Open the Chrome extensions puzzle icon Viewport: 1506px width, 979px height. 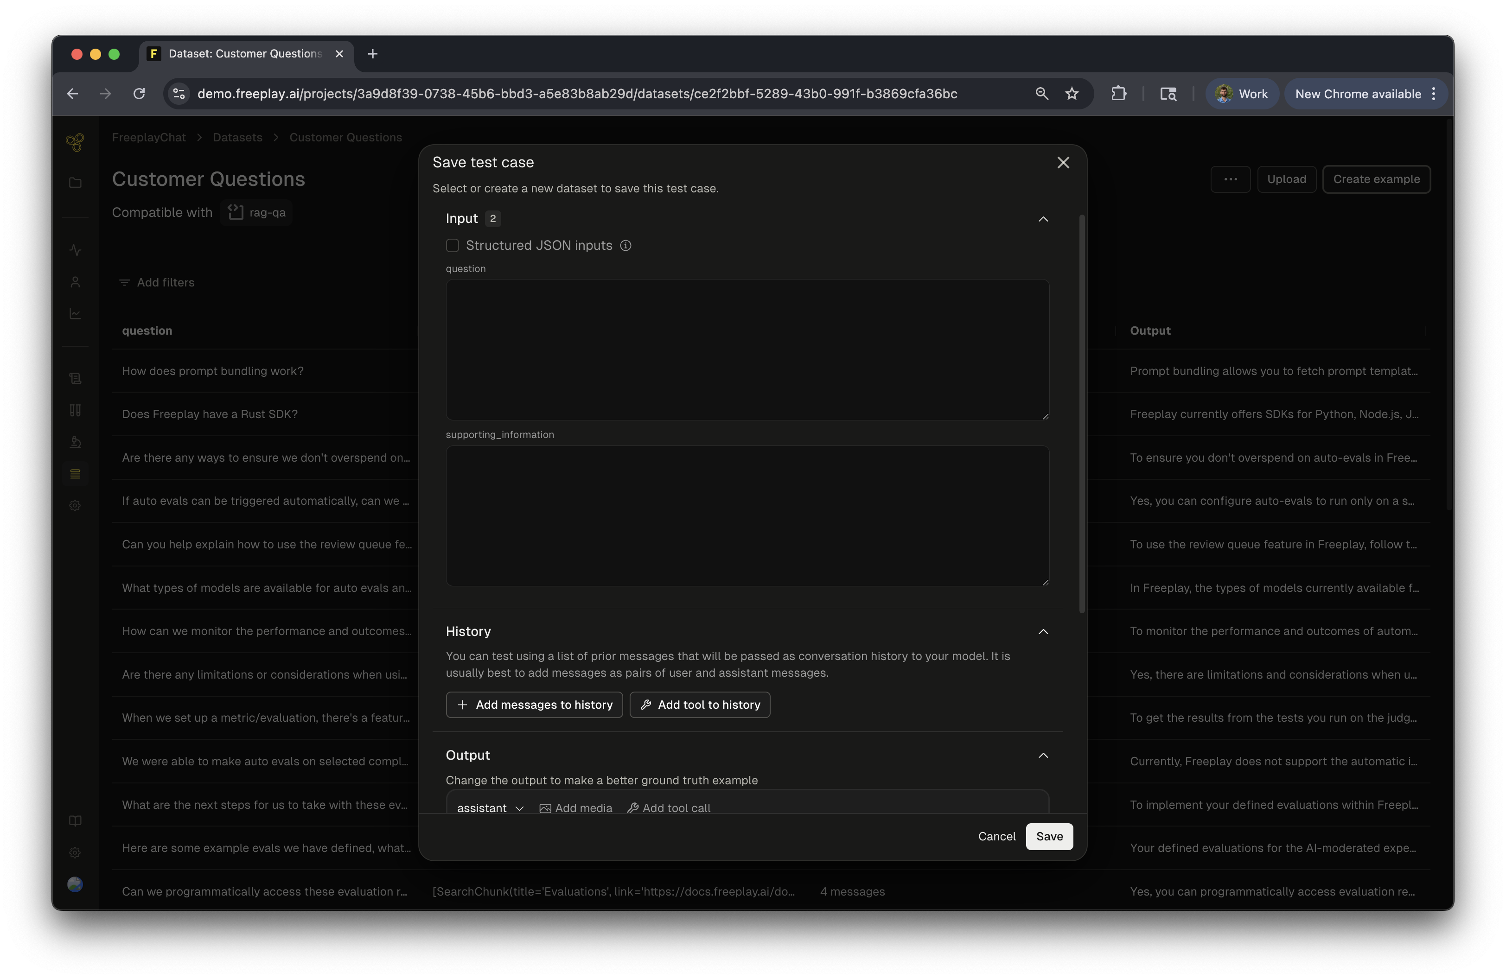(x=1118, y=94)
